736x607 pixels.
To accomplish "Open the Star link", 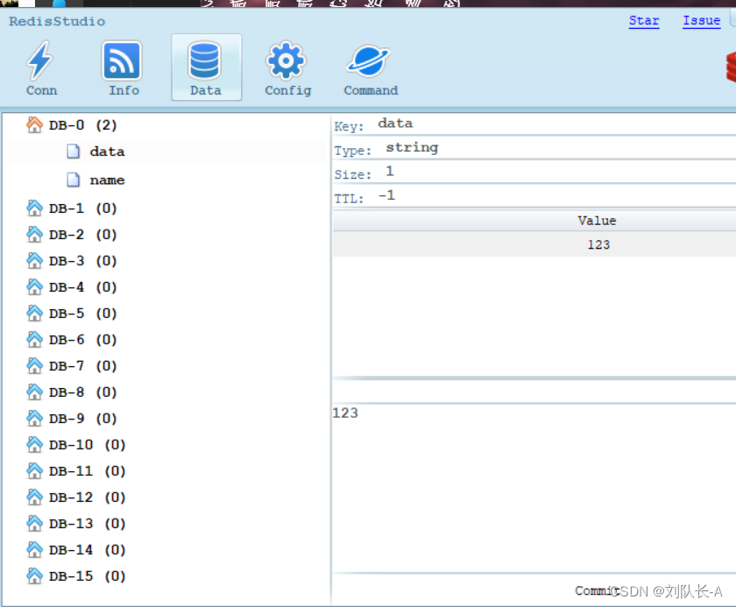I will (x=644, y=20).
